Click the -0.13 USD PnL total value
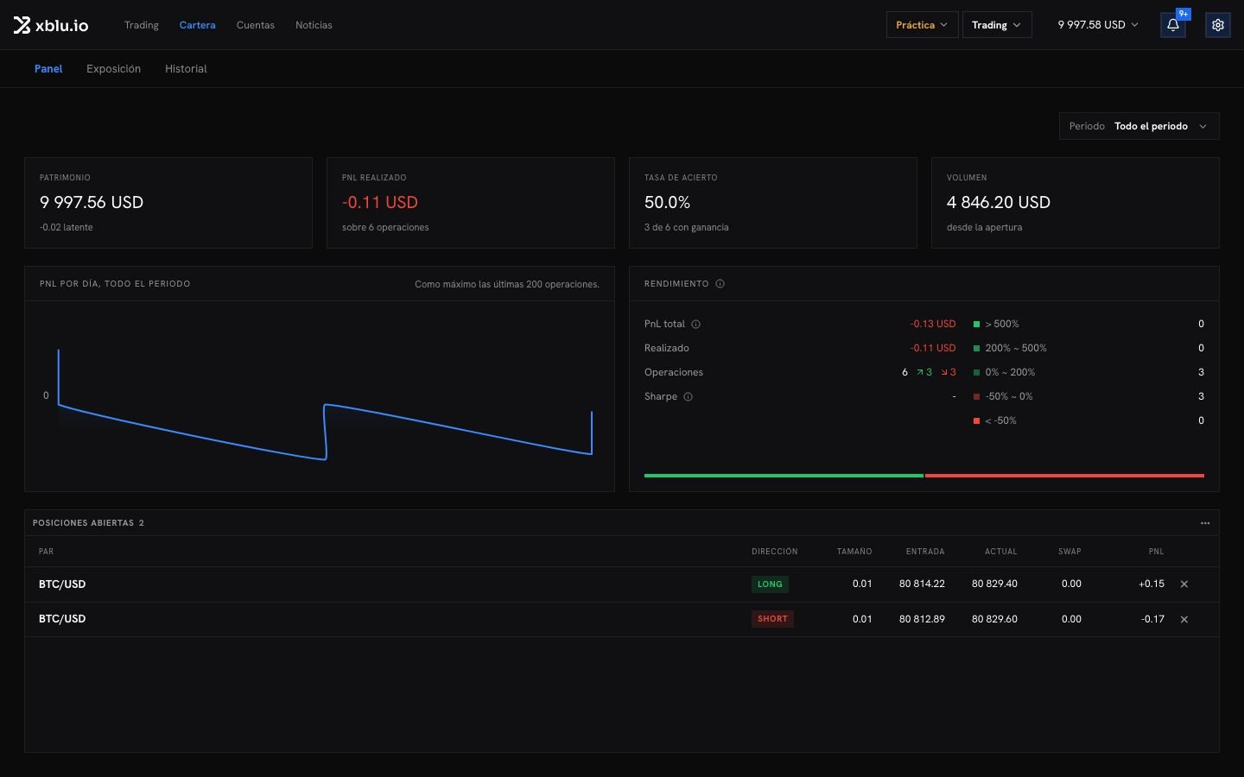This screenshot has width=1244, height=777. [x=933, y=325]
